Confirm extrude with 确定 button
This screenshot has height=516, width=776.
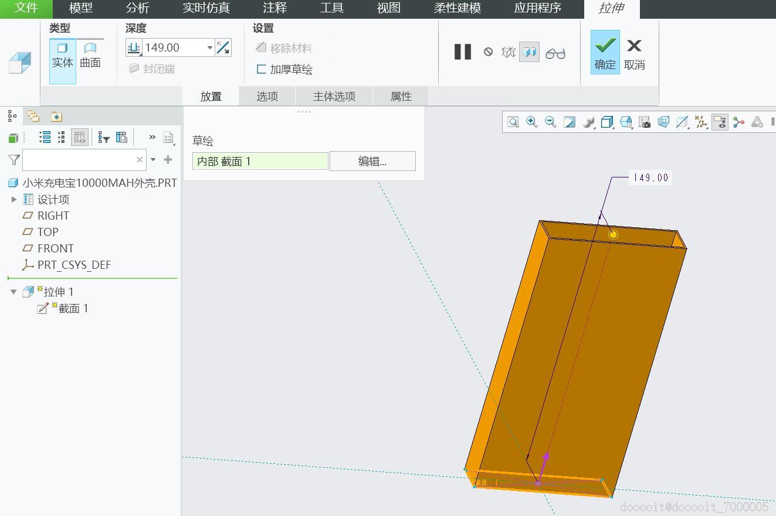(605, 52)
